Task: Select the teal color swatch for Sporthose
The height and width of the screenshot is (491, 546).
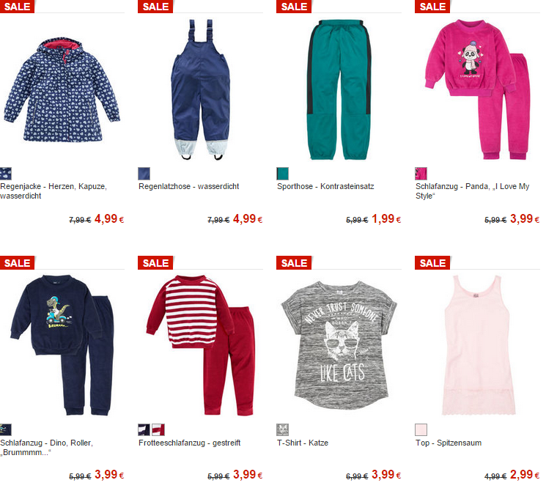Action: [282, 174]
